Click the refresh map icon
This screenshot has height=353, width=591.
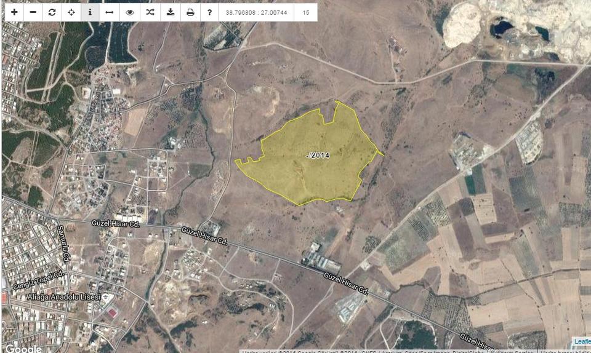(52, 12)
